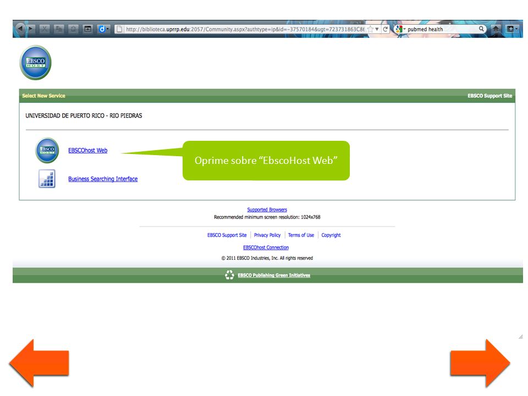Click the '© 2011 EBSCO Industries' copyright text

[267, 258]
